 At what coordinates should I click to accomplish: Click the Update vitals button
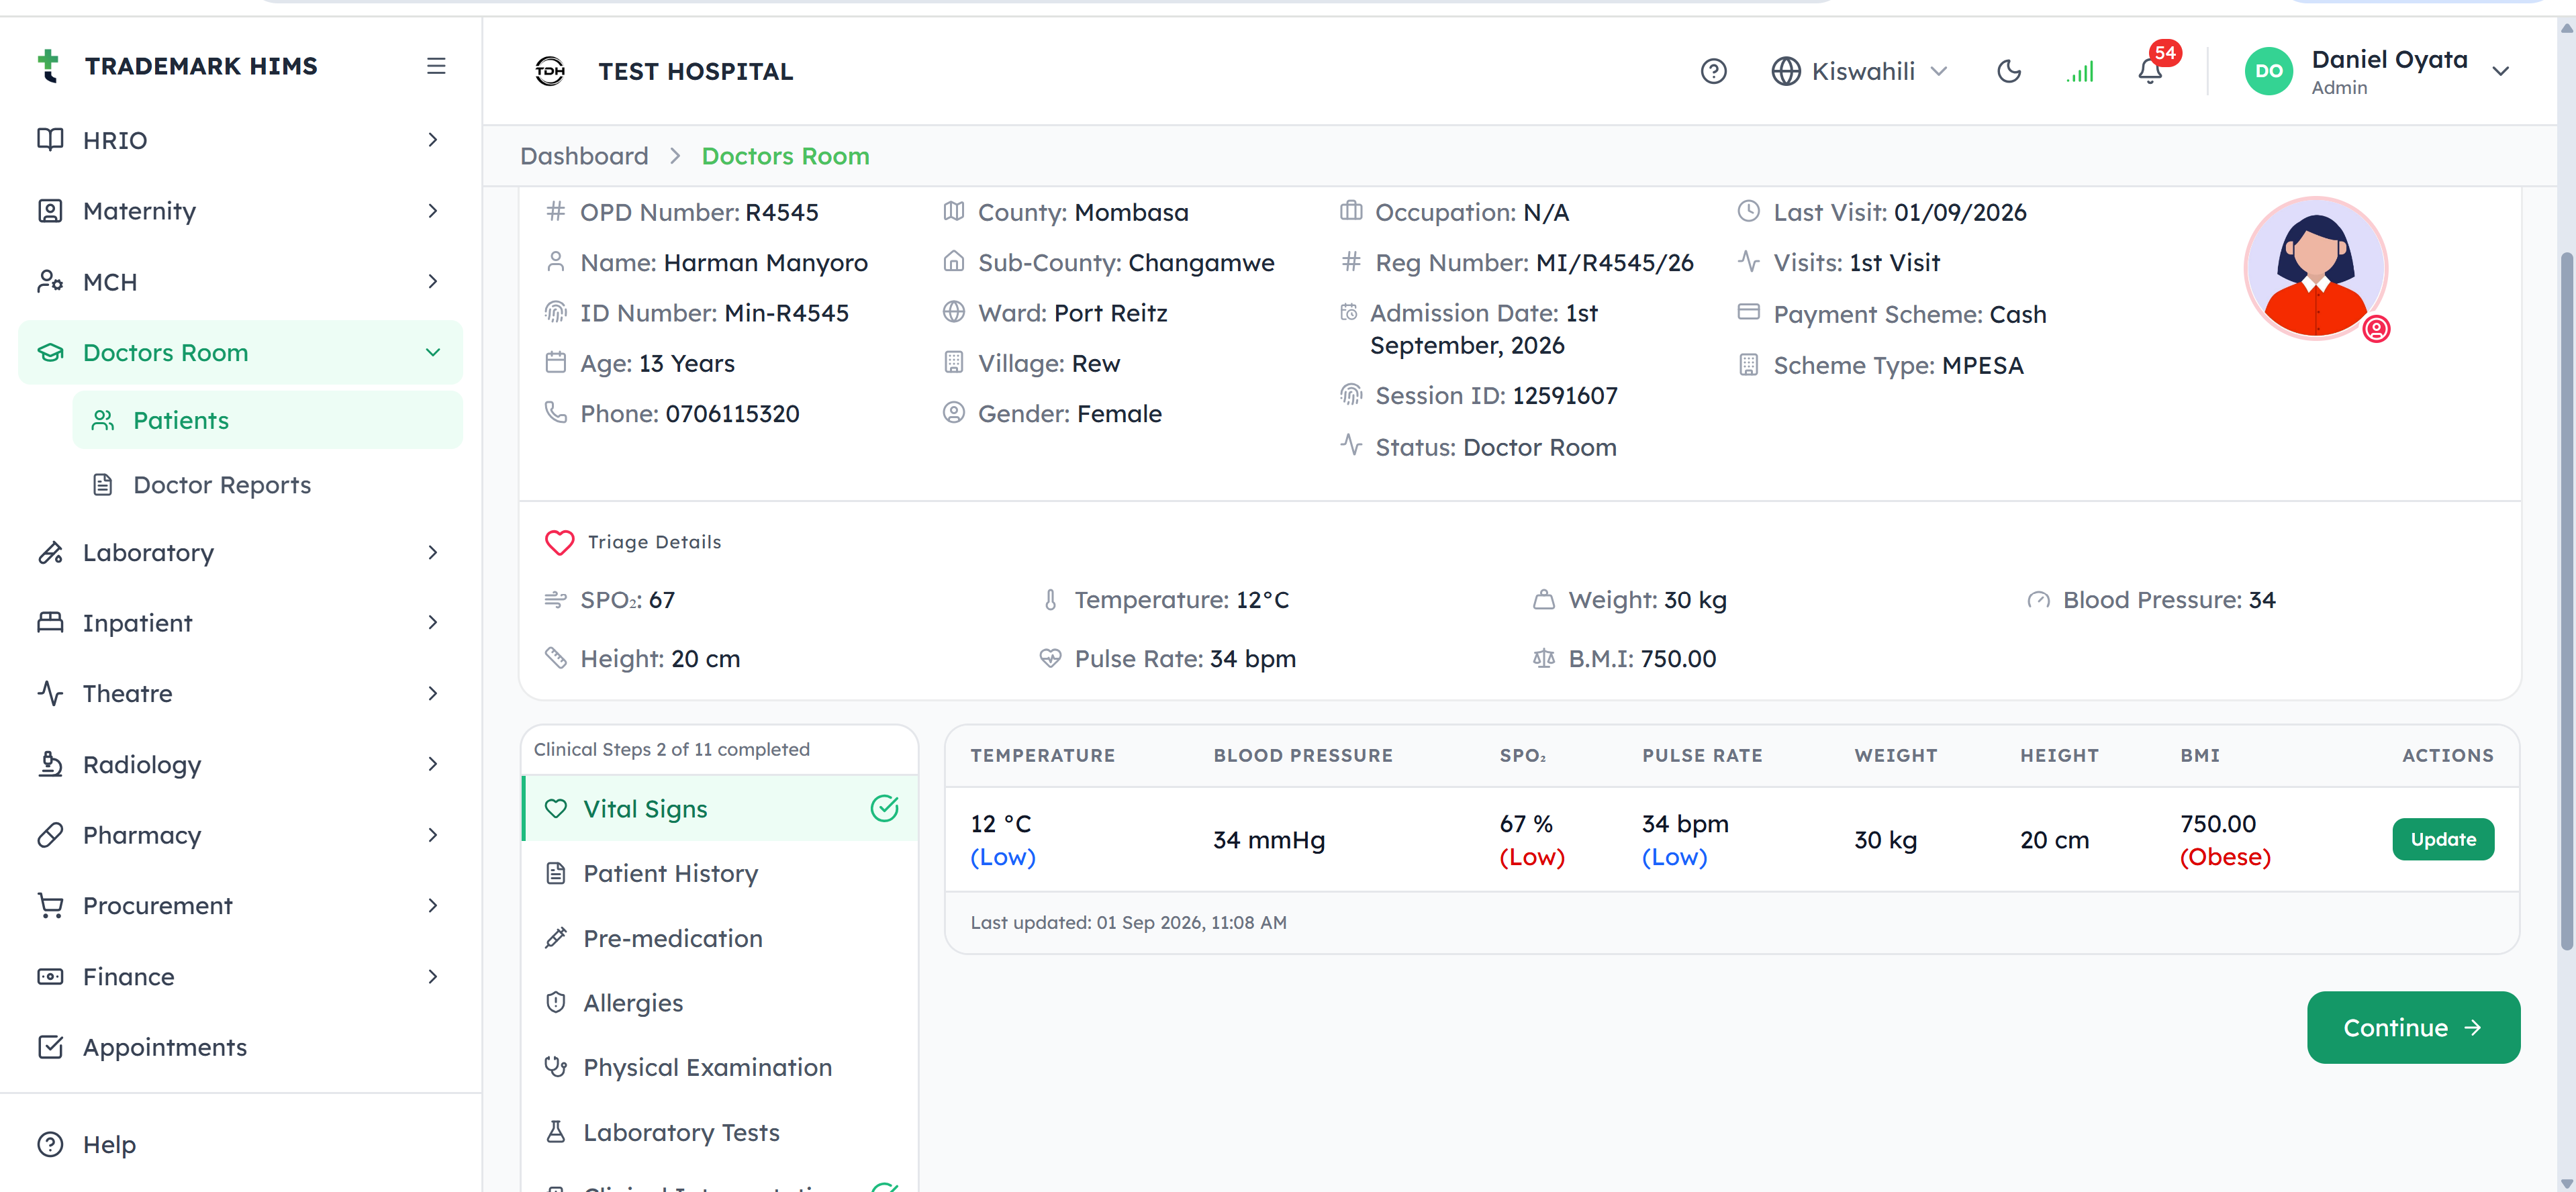click(x=2442, y=839)
